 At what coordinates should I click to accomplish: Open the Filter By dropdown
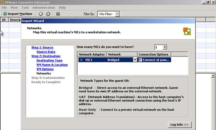[x=117, y=14]
